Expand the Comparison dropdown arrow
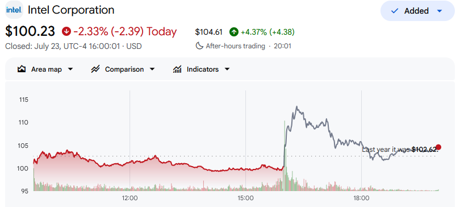The width and height of the screenshot is (456, 207). coord(152,69)
